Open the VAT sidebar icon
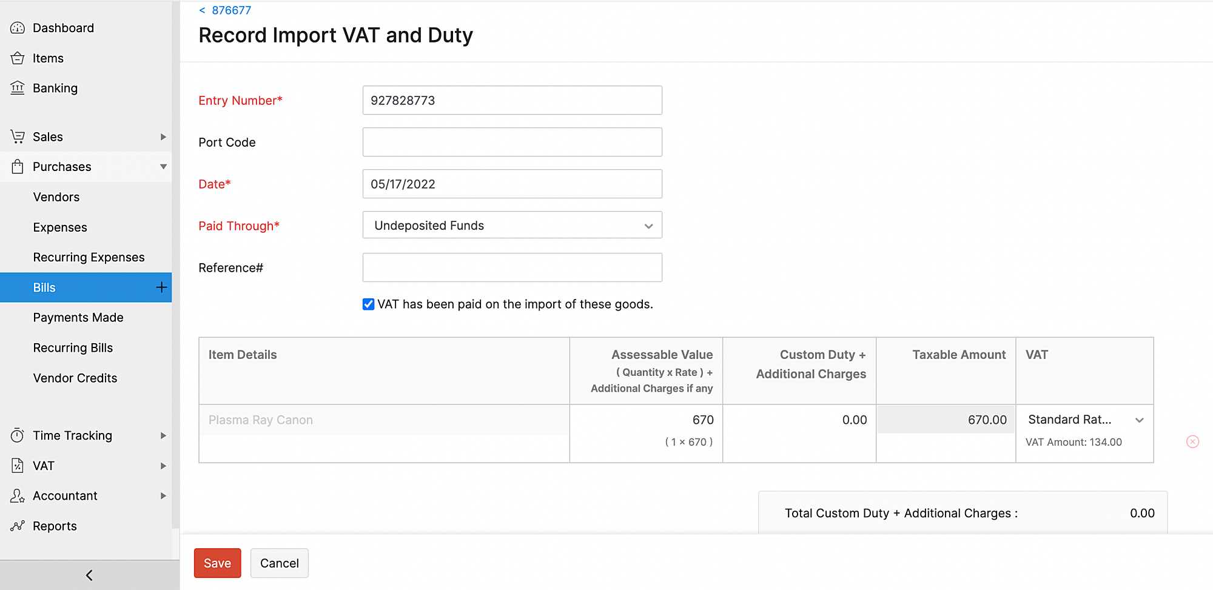This screenshot has height=590, width=1213. pyautogui.click(x=16, y=465)
